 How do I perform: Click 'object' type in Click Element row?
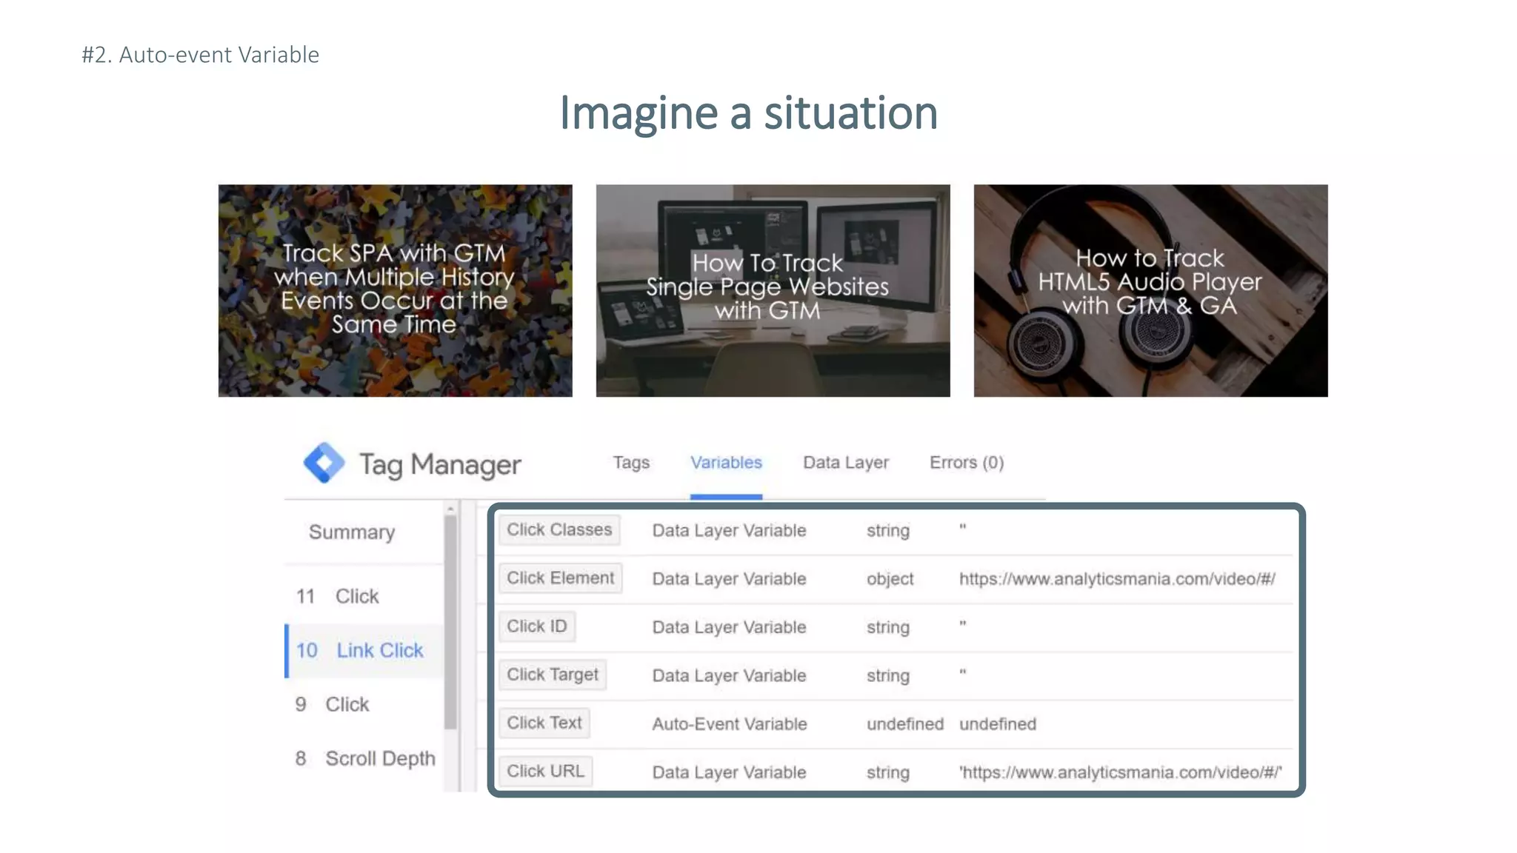[x=890, y=579]
